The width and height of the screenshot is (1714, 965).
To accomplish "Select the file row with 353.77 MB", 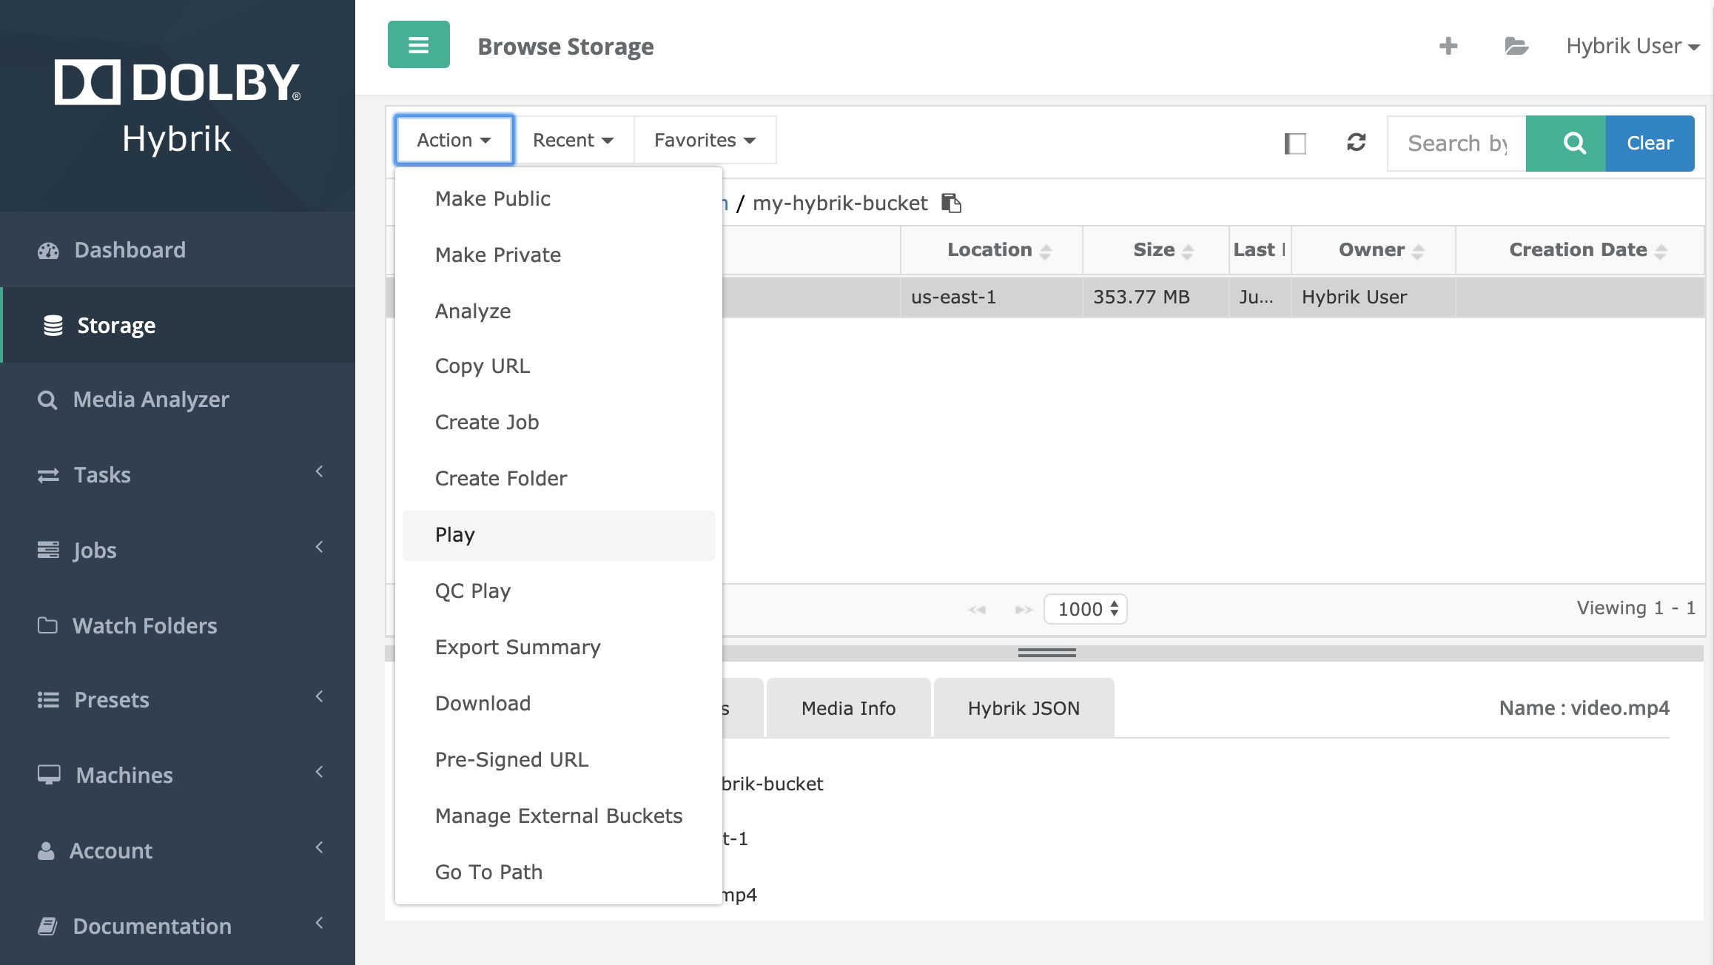I will coord(1046,297).
